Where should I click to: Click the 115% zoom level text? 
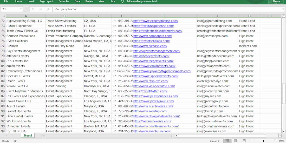[x=282, y=141]
